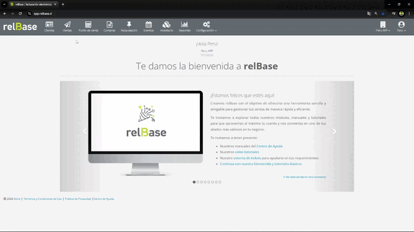
Task: Open Política de Privacidad footer link
Action: 78,199
